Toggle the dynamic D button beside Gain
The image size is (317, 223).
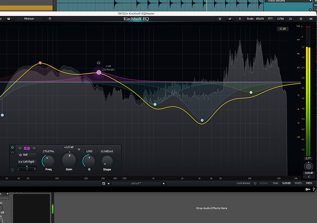(79, 149)
